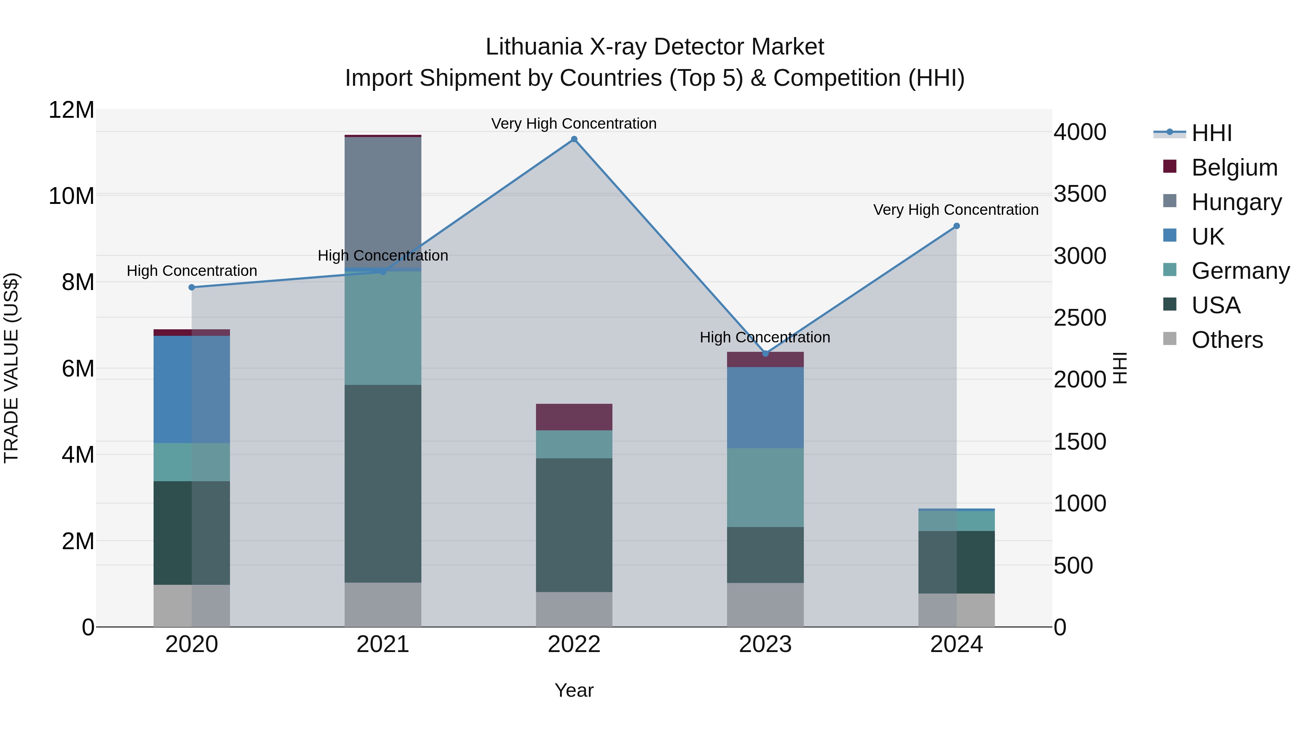Click the USA segment in 2021 bar
This screenshot has width=1310, height=736.
[383, 483]
